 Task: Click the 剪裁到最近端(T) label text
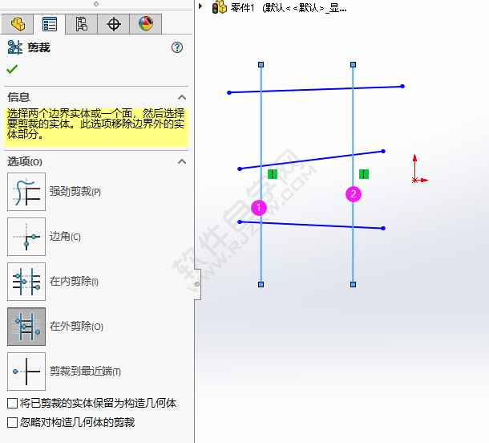(85, 372)
